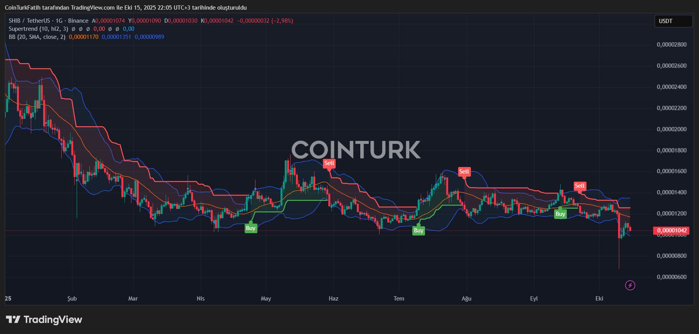This screenshot has width=699, height=334.
Task: Select the Supertrend (10, hl2, 3) legend
Action: [x=39, y=29]
